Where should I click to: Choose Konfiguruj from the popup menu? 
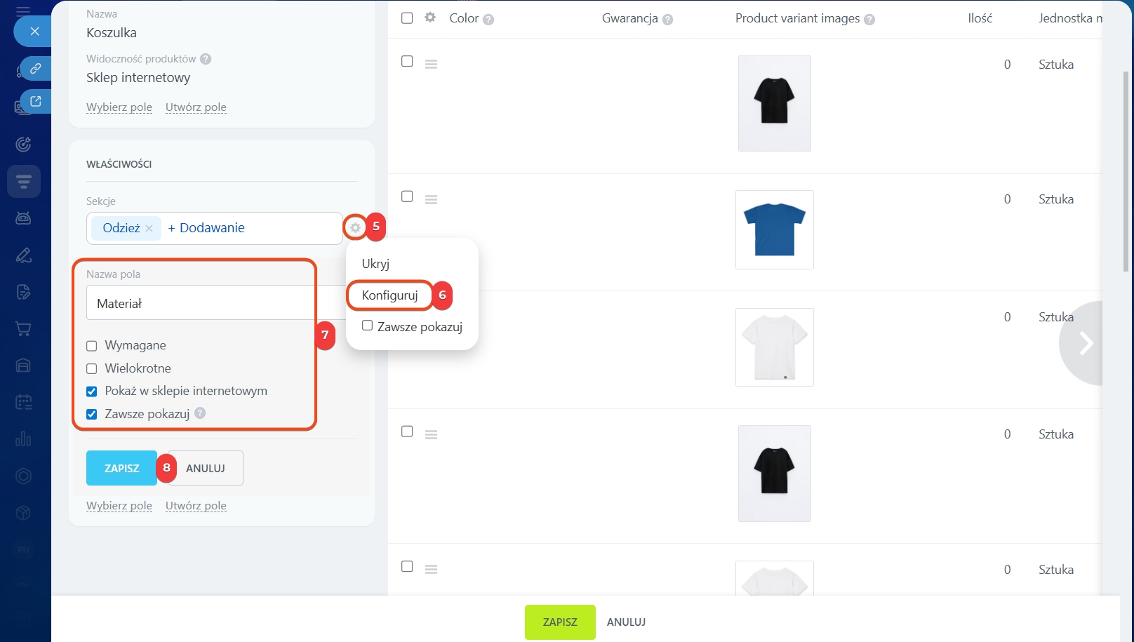pyautogui.click(x=389, y=295)
